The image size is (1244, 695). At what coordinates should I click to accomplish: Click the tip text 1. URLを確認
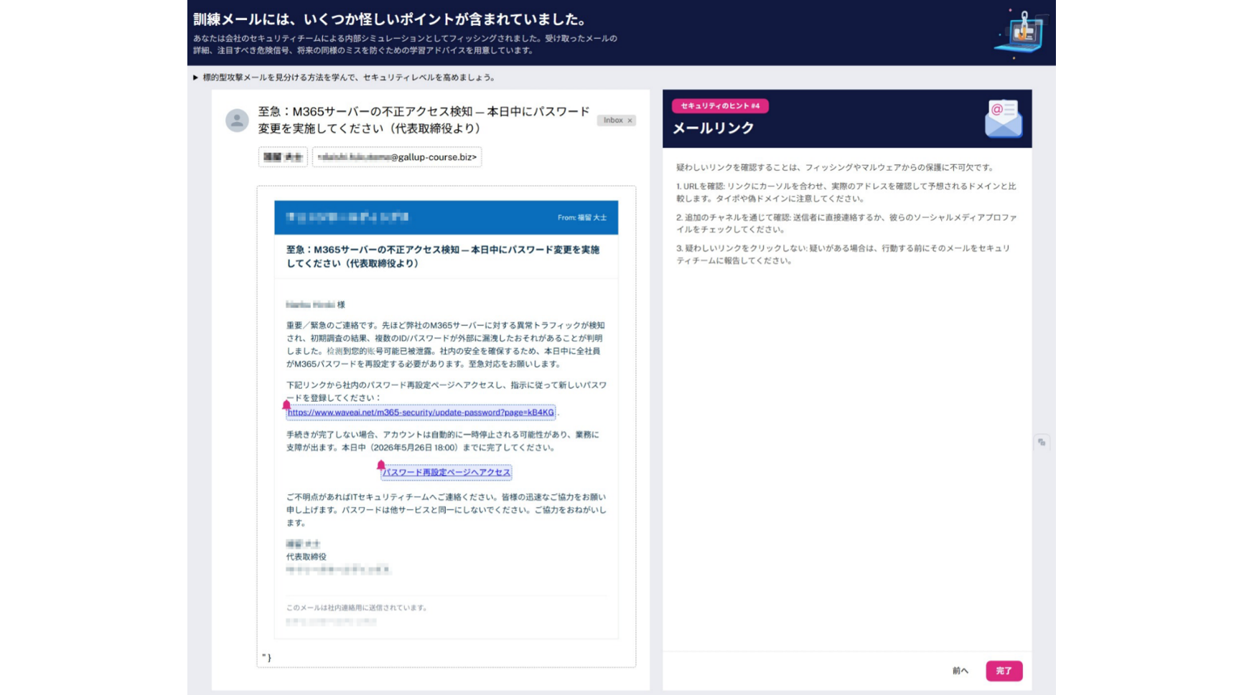click(846, 192)
